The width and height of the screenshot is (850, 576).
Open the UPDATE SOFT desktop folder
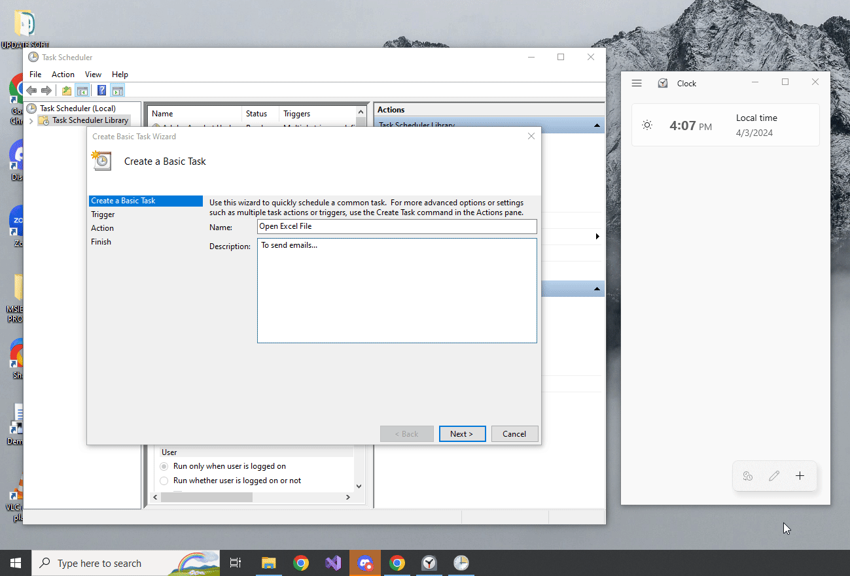25,29
